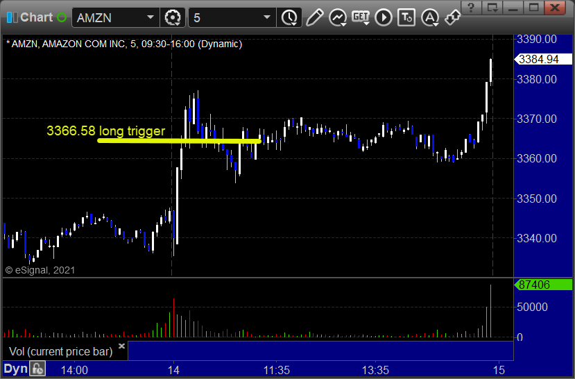This screenshot has width=575, height=379.
Task: Click the Vol (current price bar) label
Action: click(61, 351)
